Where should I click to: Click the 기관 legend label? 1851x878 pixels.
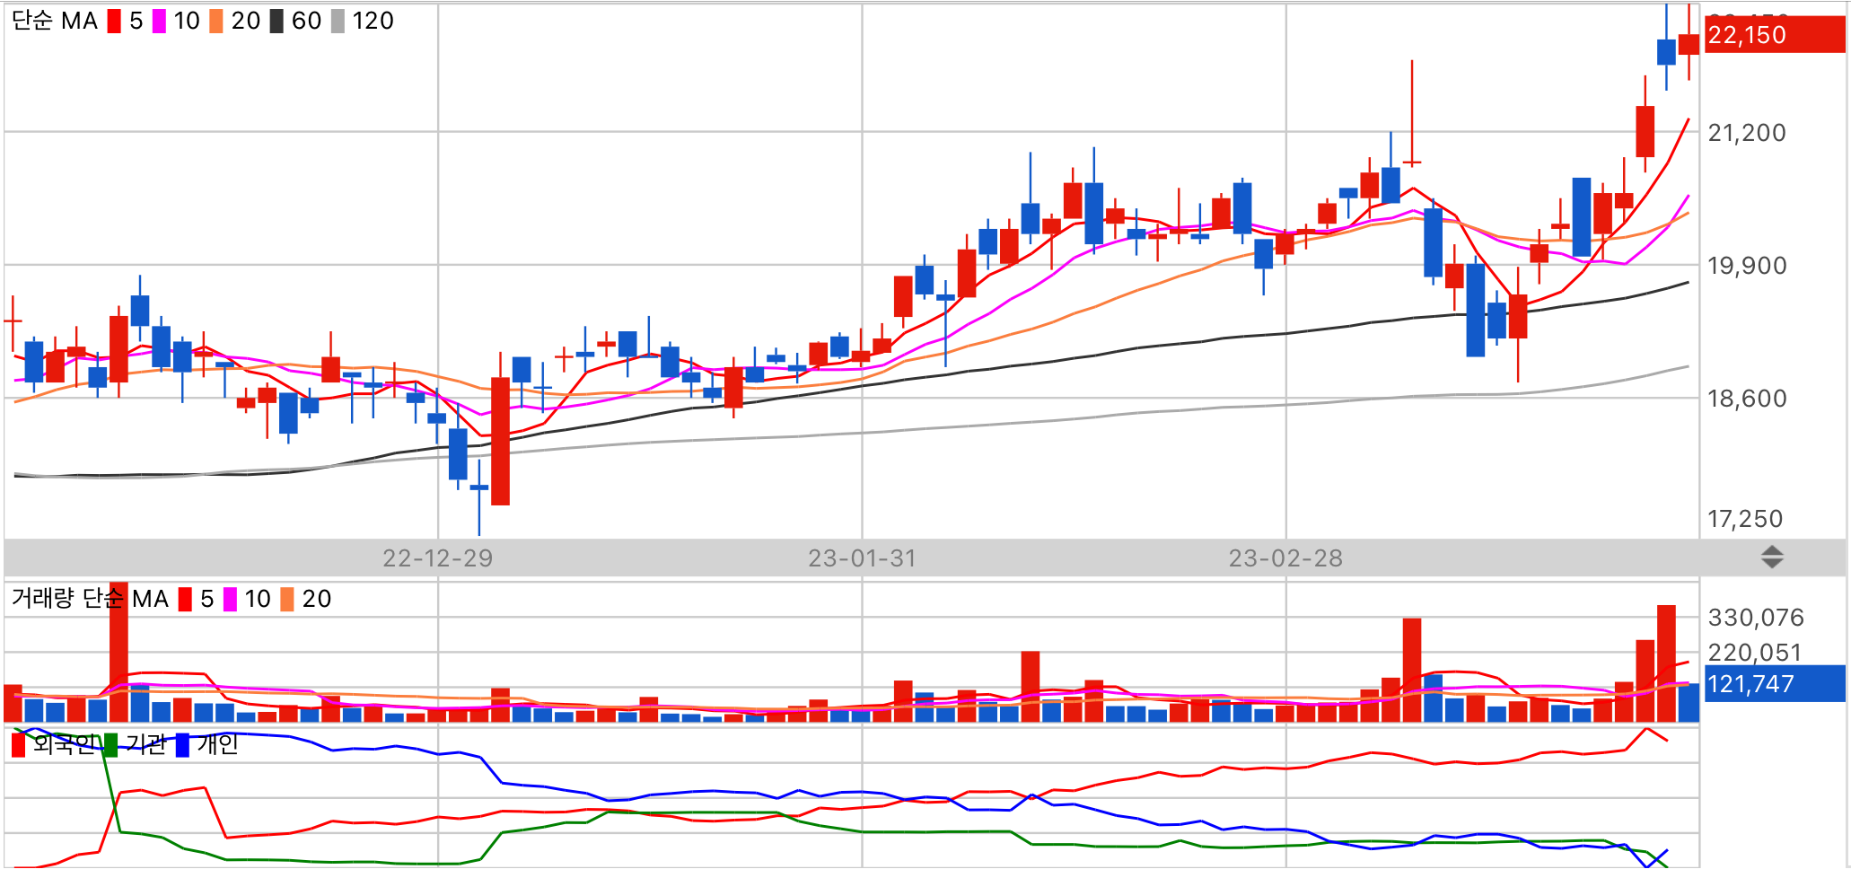[146, 744]
